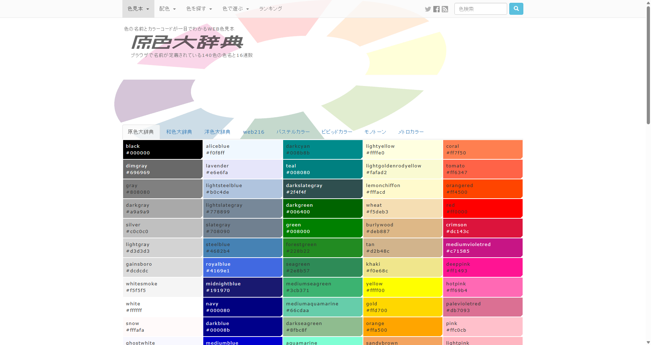
Task: Pick the coral #ff7f50 swatch
Action: tap(483, 150)
